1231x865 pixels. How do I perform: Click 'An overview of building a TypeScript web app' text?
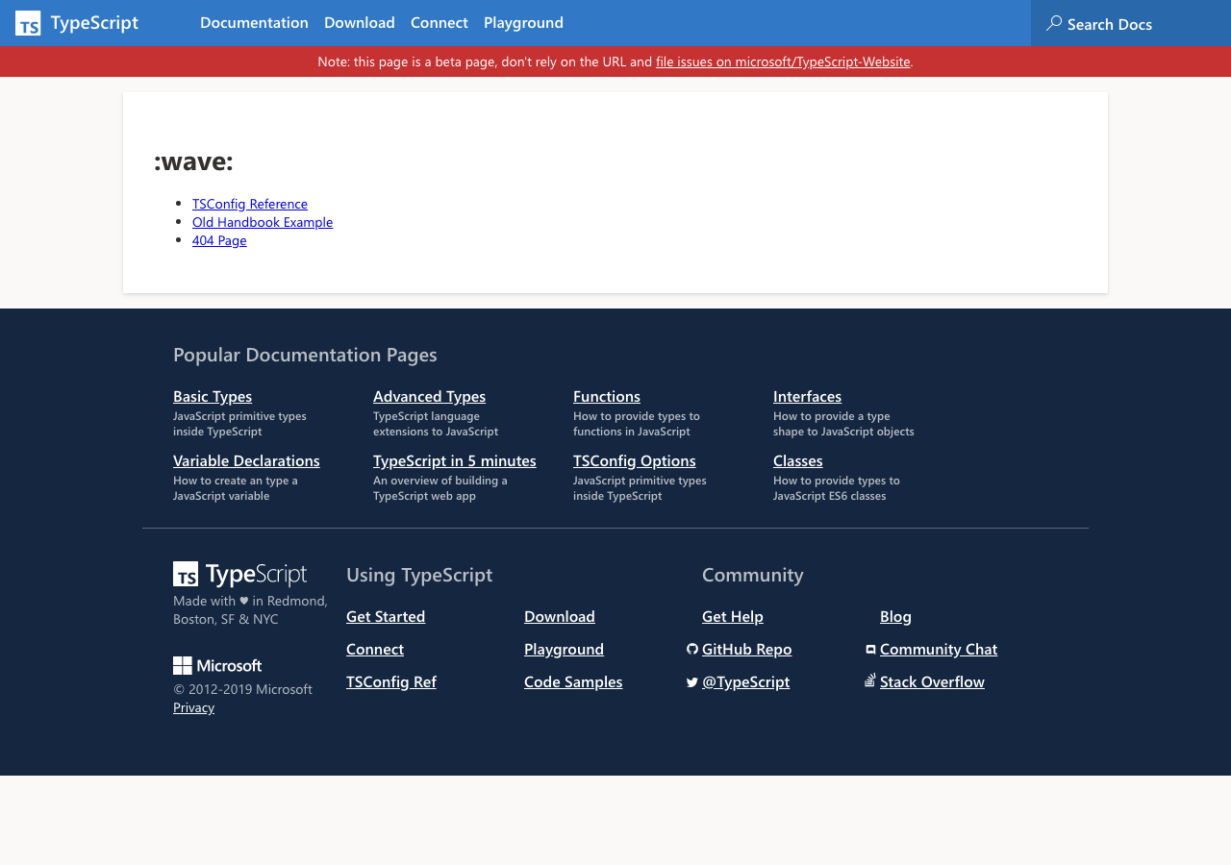tap(440, 488)
